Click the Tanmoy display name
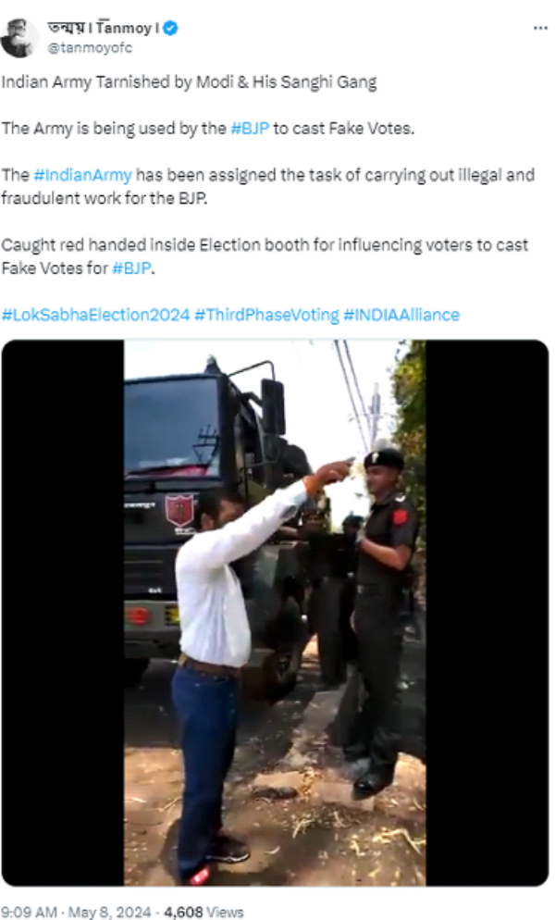Image resolution: width=555 pixels, height=920 pixels. [x=104, y=28]
